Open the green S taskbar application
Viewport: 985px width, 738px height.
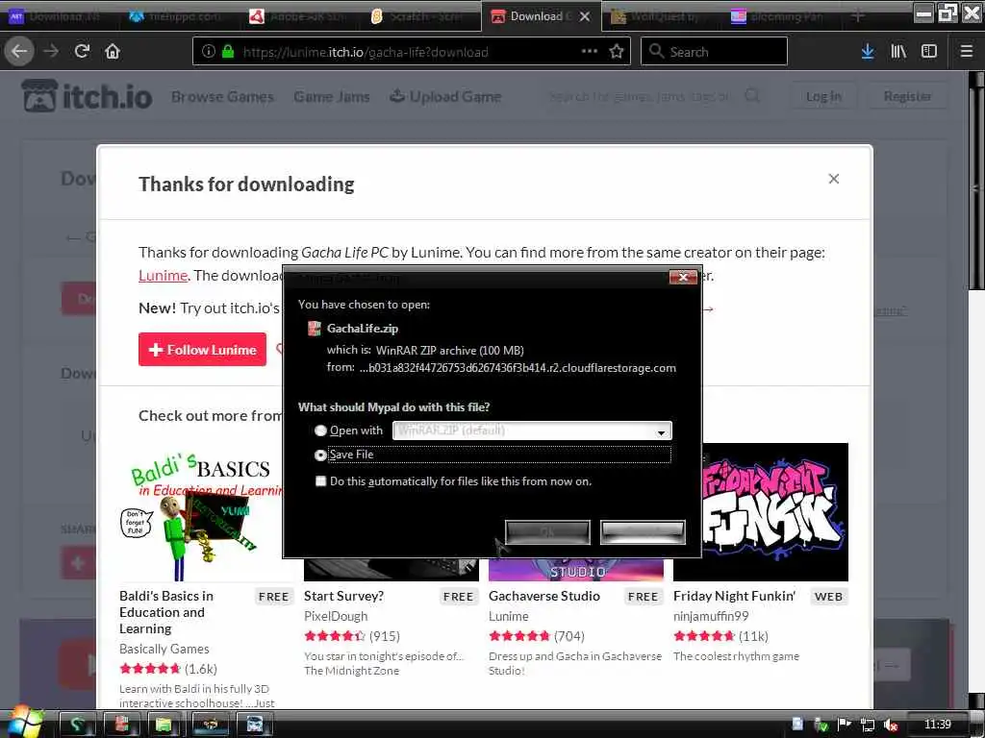point(77,725)
